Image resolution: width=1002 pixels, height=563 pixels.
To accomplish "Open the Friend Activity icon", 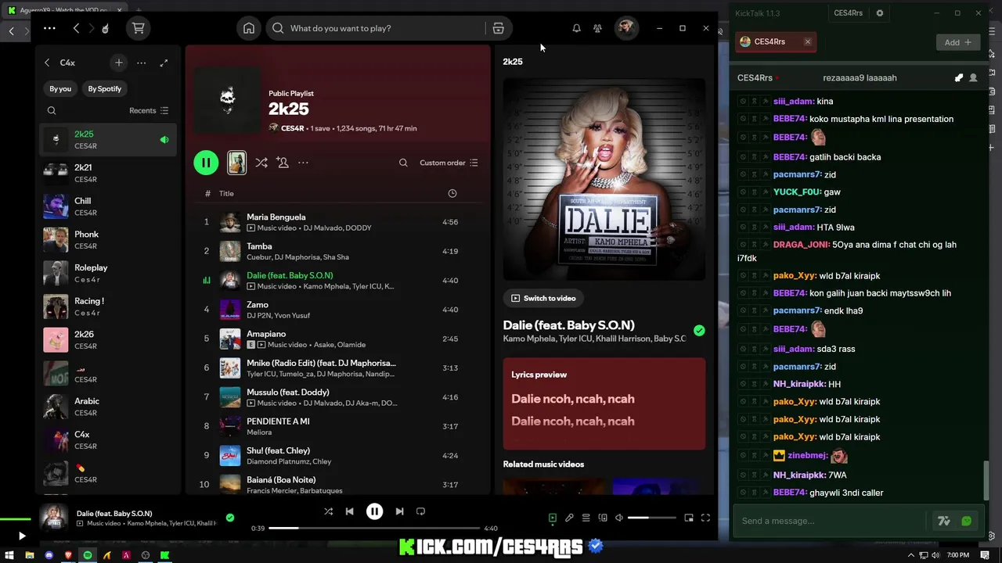I will pyautogui.click(x=597, y=28).
